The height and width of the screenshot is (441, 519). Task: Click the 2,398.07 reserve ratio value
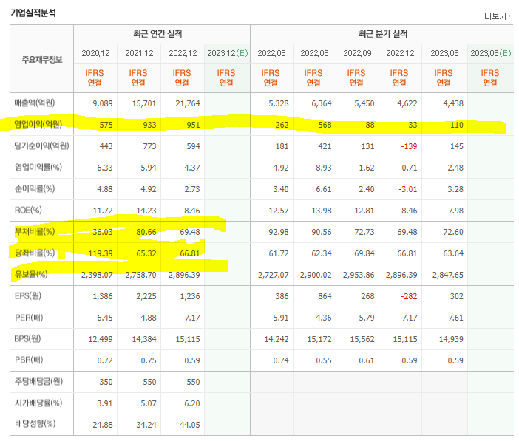(x=97, y=275)
